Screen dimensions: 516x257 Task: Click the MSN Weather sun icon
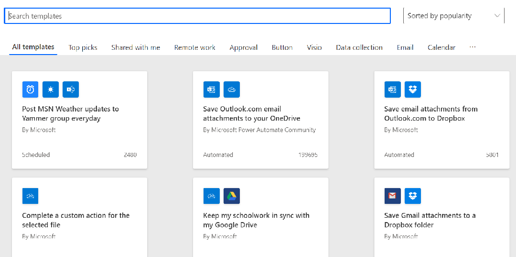pos(50,89)
